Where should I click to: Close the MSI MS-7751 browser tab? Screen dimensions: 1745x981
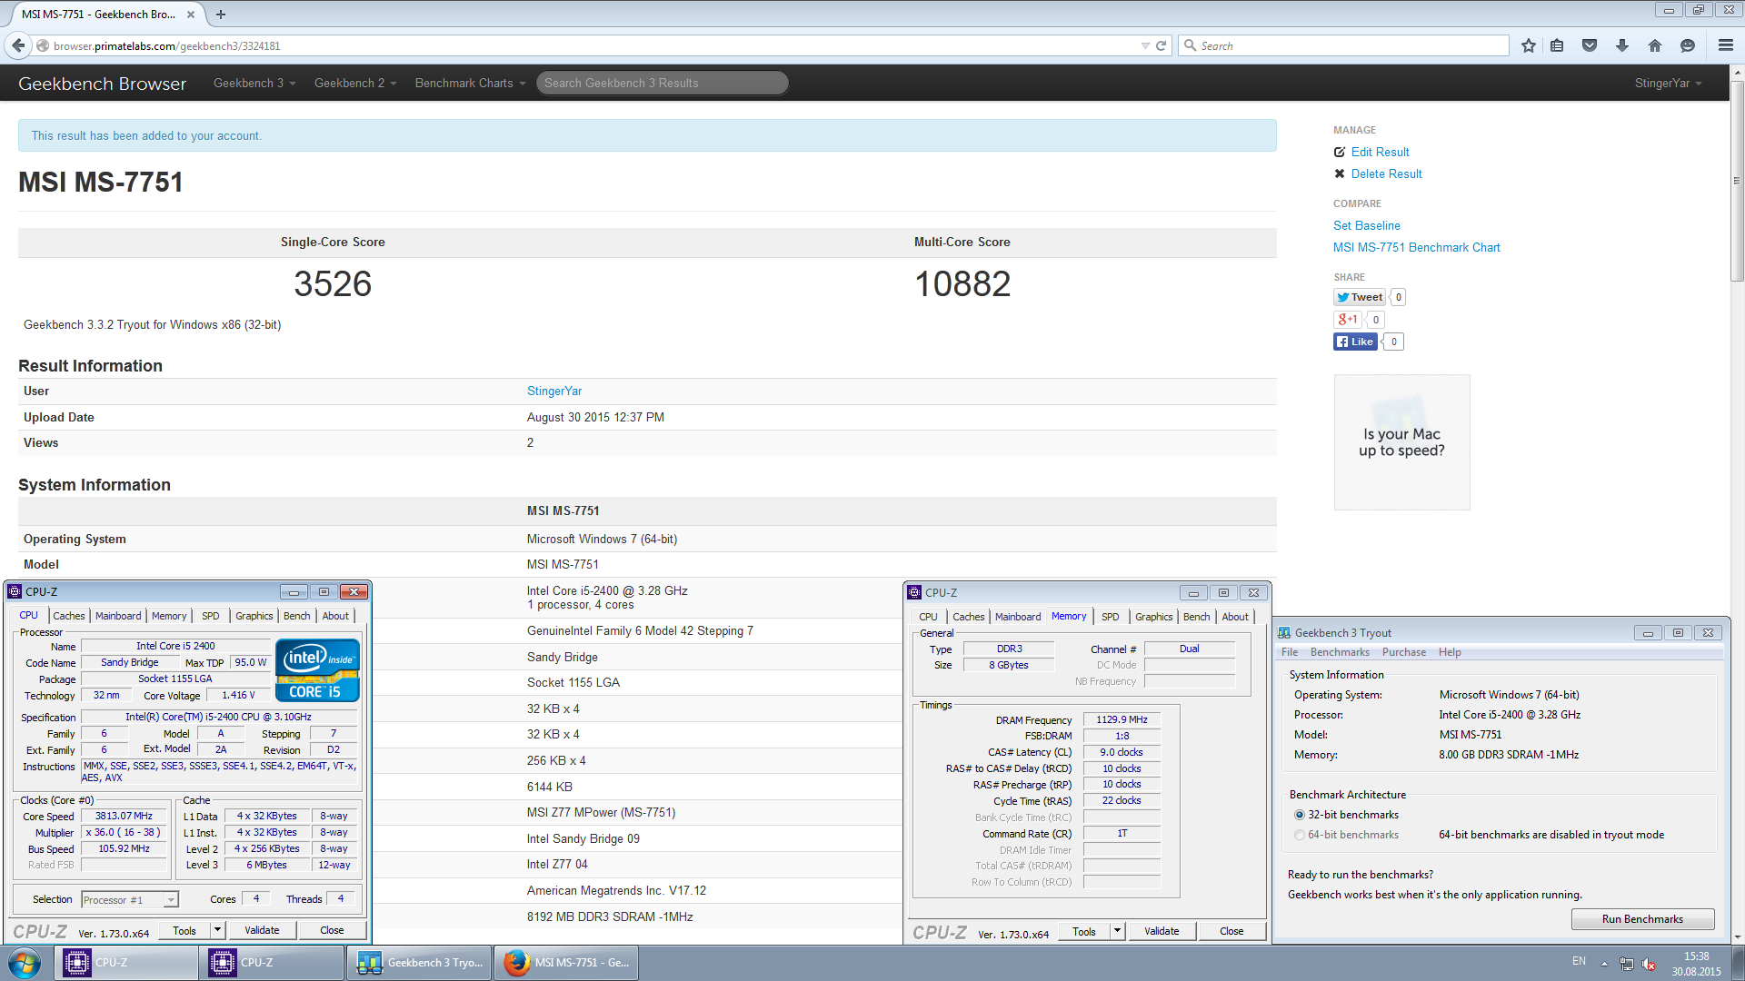pyautogui.click(x=191, y=15)
